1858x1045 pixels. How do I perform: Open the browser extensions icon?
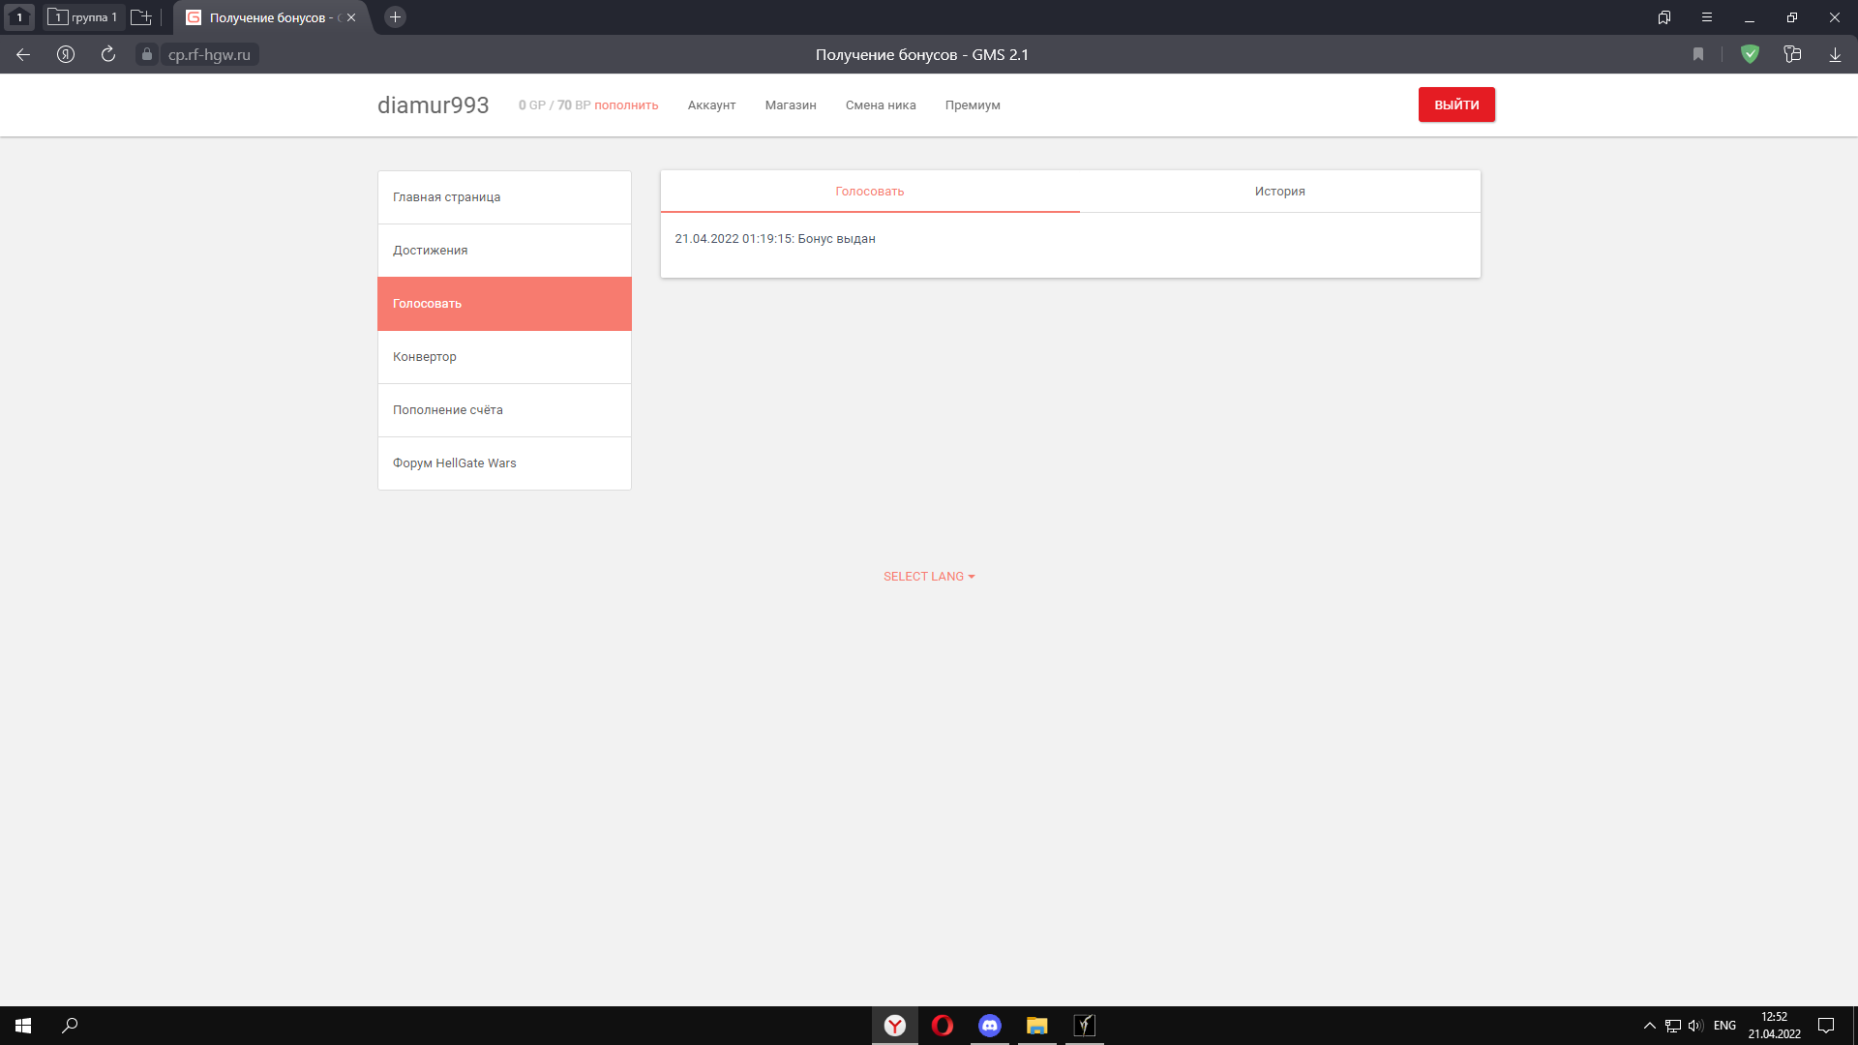(x=1792, y=55)
